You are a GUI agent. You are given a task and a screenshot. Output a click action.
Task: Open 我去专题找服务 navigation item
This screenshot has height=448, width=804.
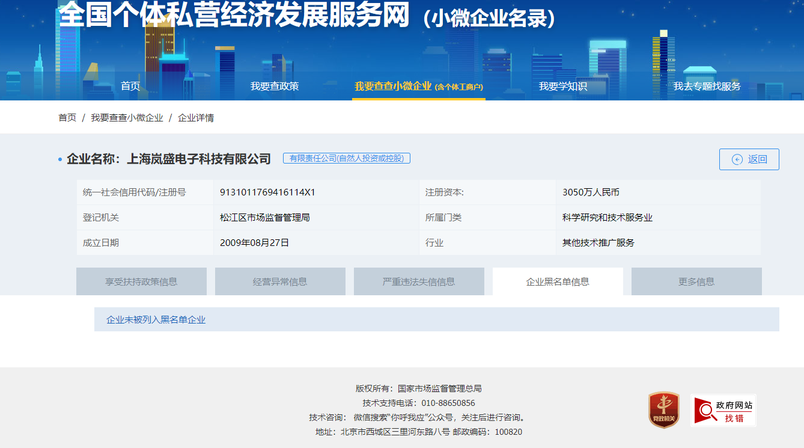pos(707,86)
